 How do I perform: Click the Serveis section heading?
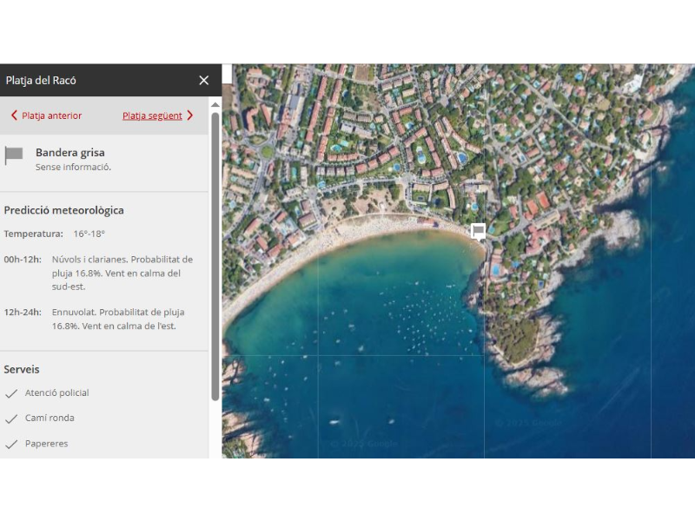22,369
